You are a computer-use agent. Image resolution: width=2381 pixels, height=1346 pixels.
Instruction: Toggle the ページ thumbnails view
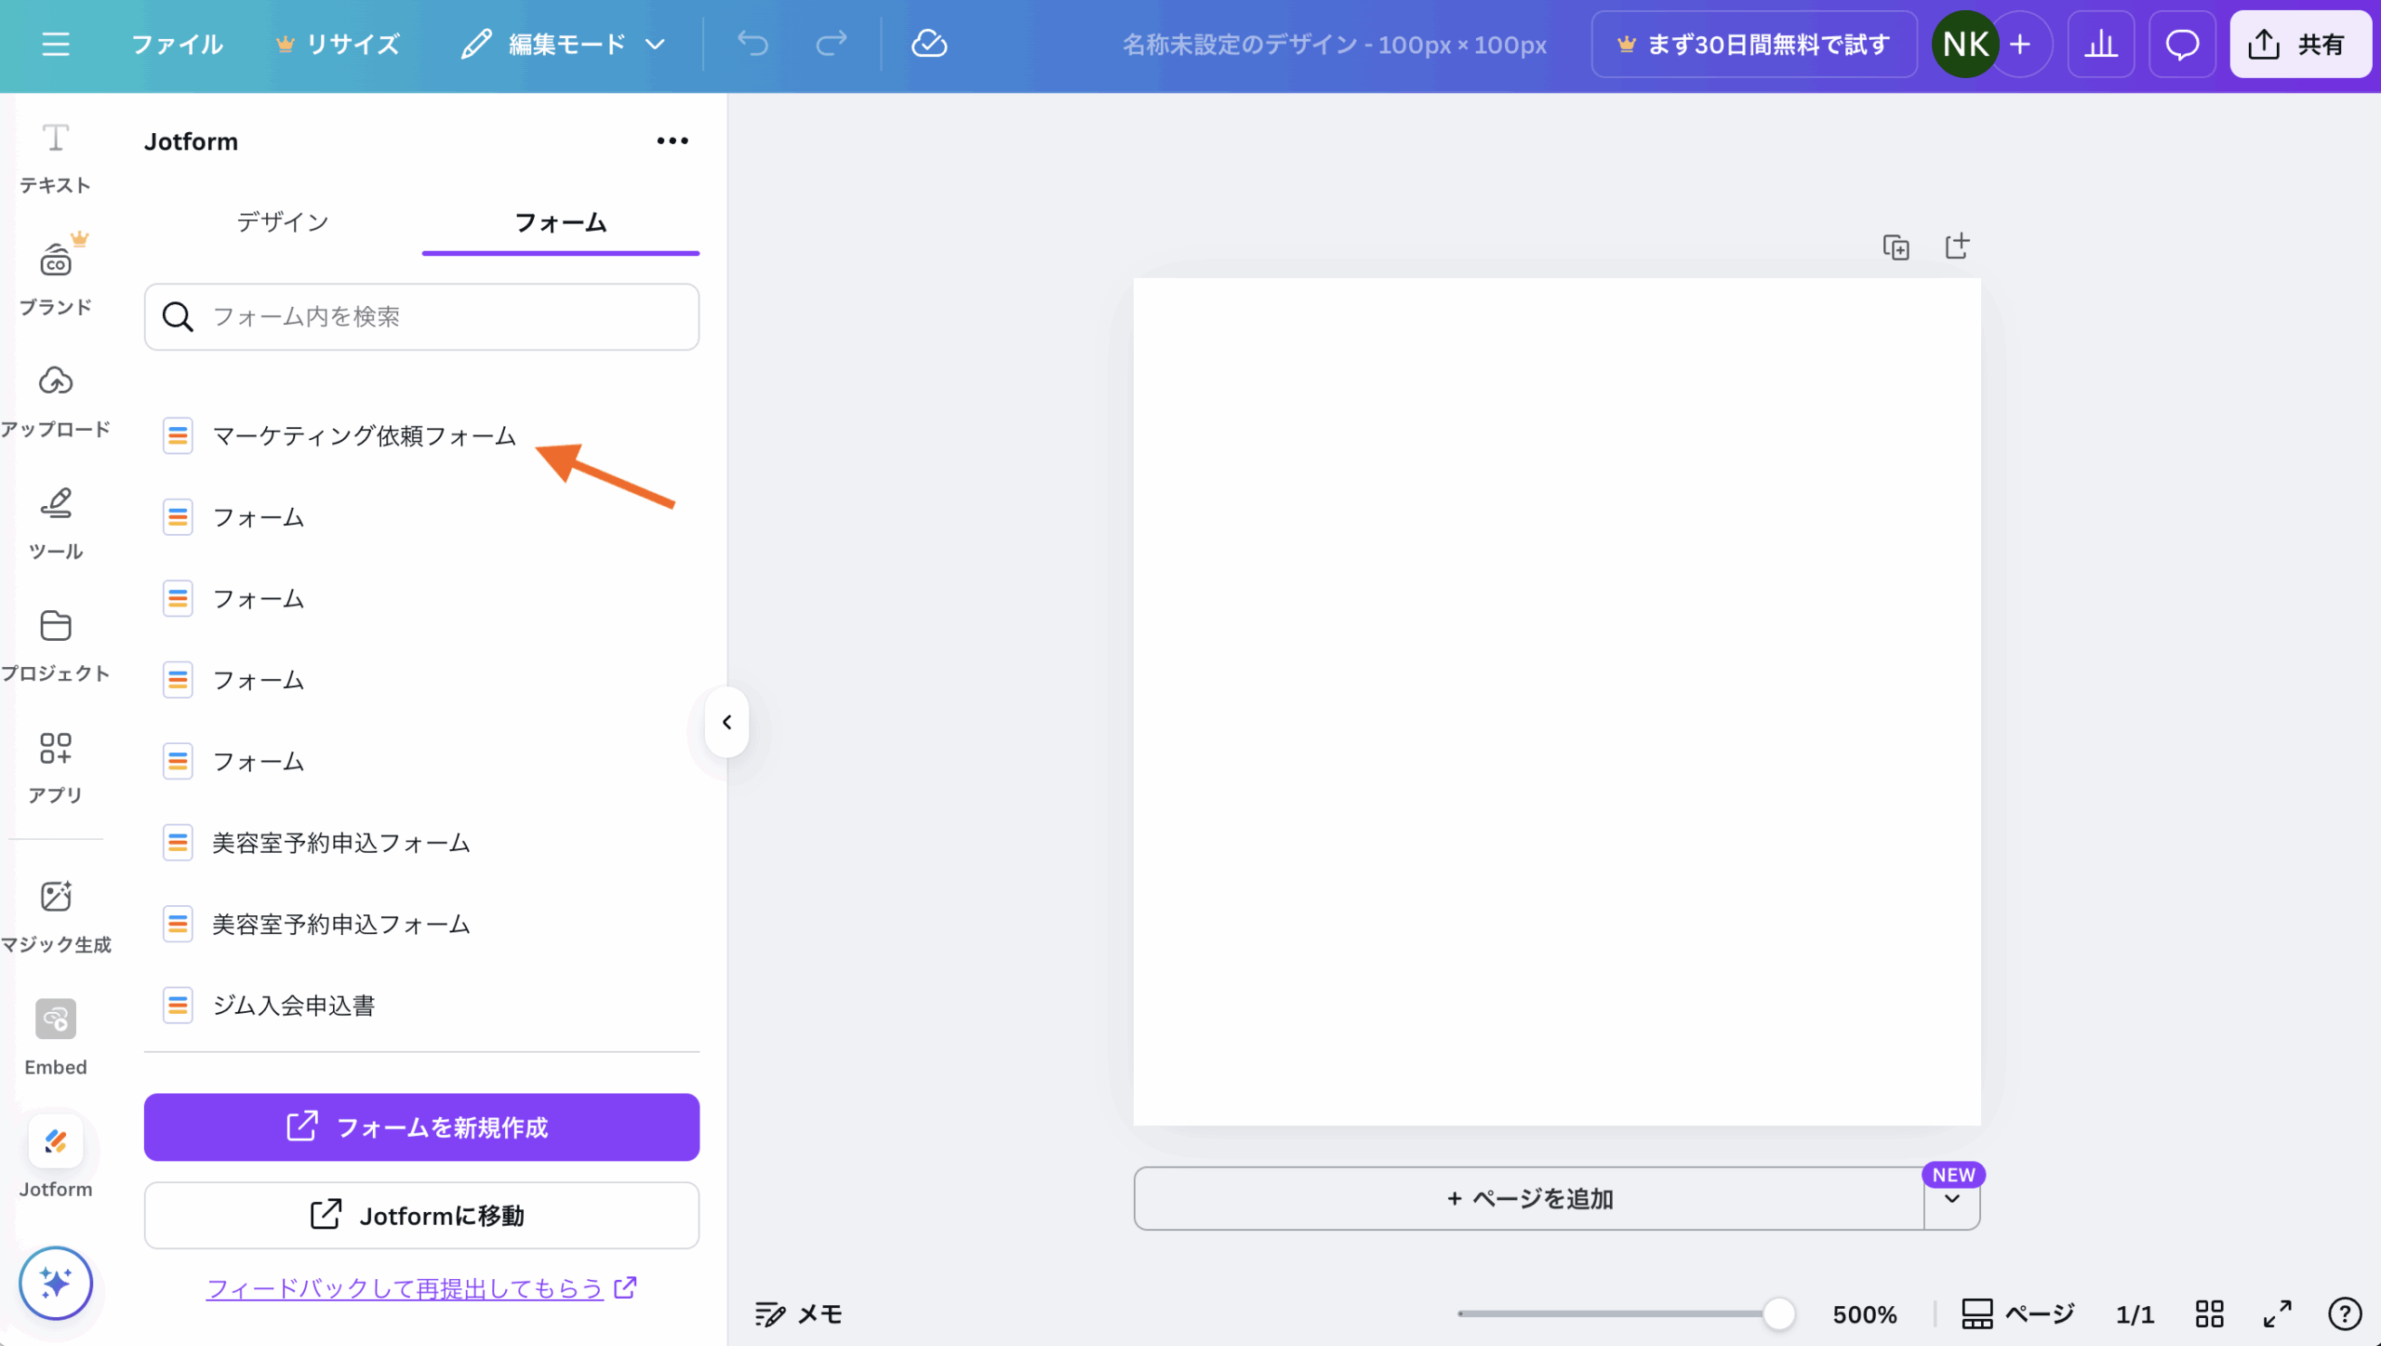point(2018,1314)
